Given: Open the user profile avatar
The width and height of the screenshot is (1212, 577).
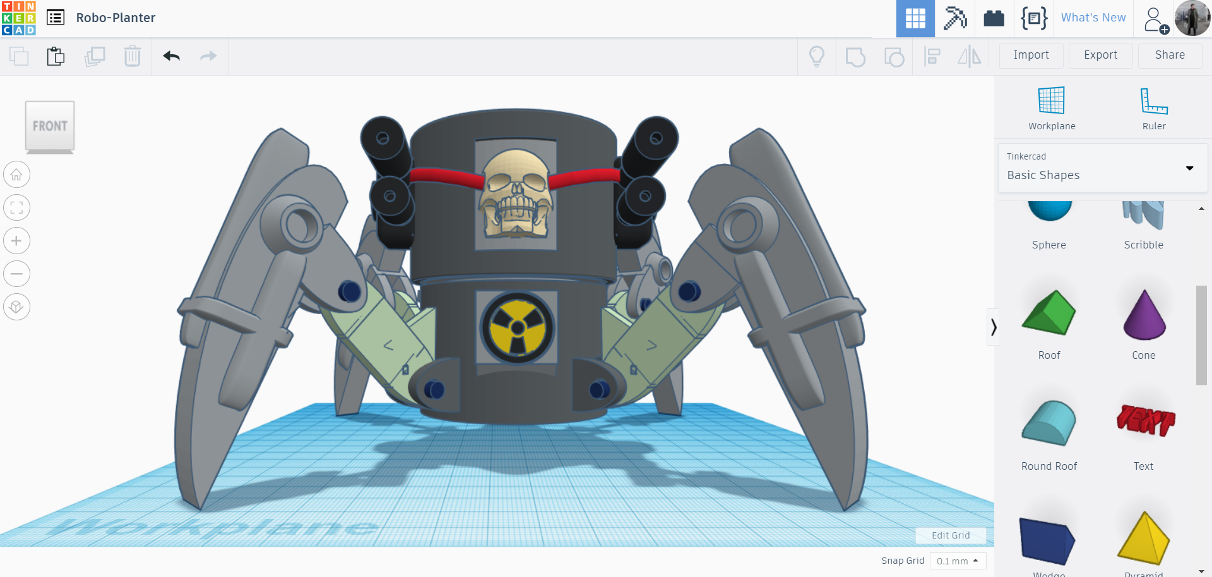Looking at the screenshot, I should click(1192, 18).
